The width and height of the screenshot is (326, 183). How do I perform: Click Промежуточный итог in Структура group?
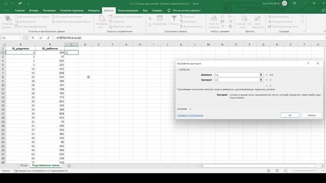pos(283,26)
